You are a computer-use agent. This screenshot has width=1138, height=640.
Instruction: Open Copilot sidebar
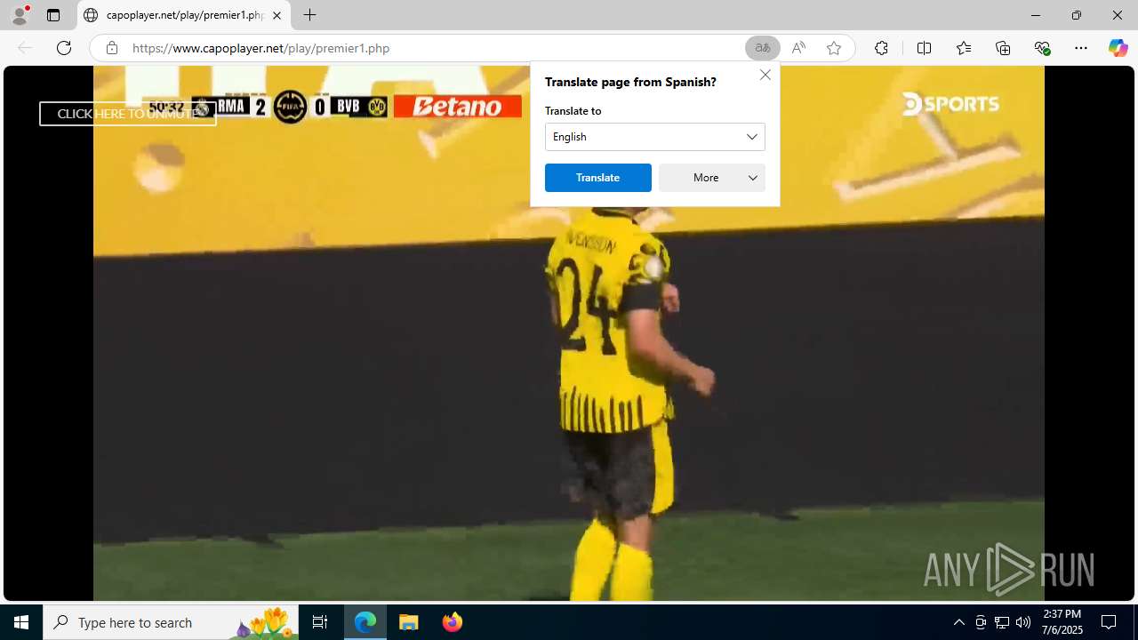(1118, 48)
